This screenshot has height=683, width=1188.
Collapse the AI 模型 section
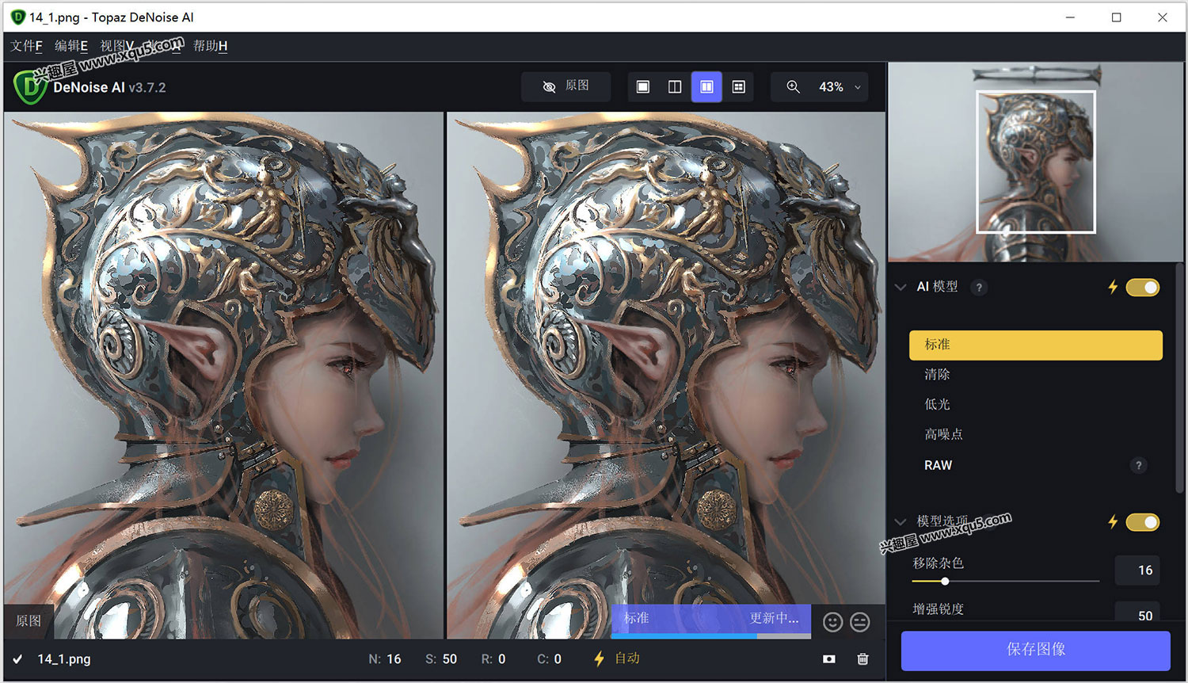point(901,287)
